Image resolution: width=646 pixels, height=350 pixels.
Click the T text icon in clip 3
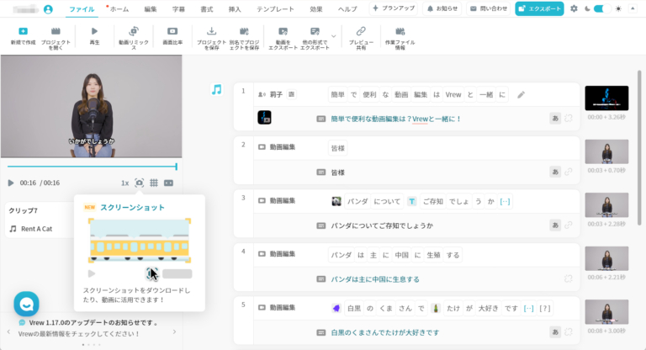click(411, 201)
